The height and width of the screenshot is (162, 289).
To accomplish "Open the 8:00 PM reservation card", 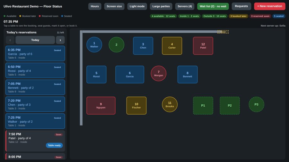I will [35, 156].
